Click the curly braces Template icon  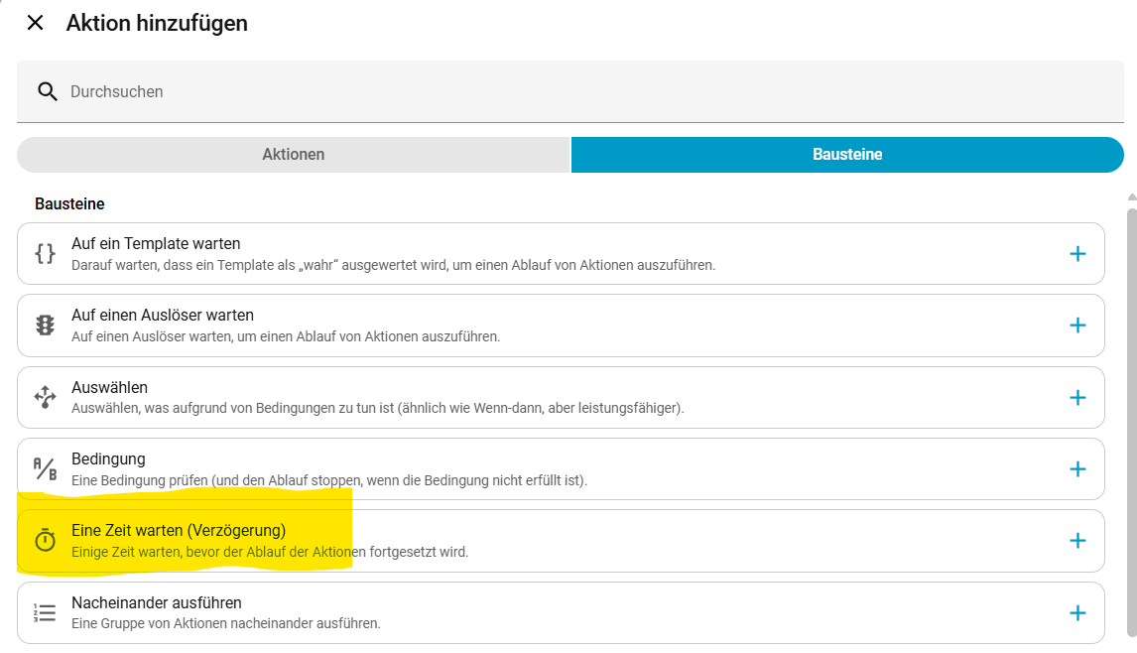(x=45, y=254)
